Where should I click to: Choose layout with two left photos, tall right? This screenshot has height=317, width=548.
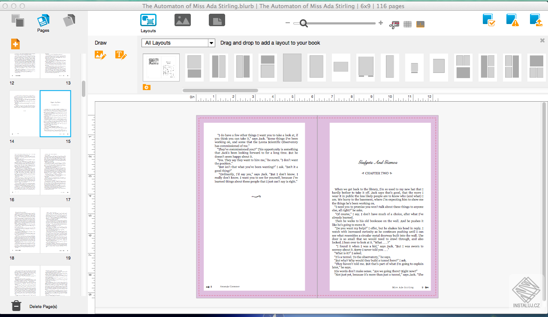(512, 67)
